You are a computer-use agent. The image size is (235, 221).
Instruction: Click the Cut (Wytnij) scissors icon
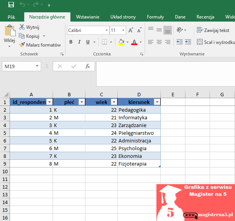(22, 27)
